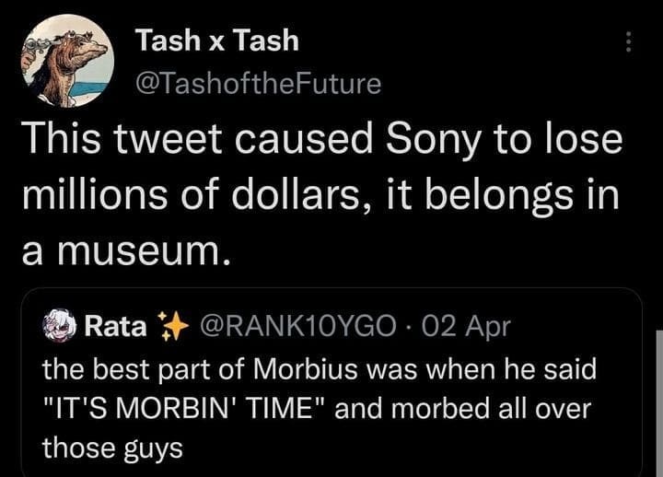
Task: Click the sparkle emoji beside Rata
Action: click(170, 325)
